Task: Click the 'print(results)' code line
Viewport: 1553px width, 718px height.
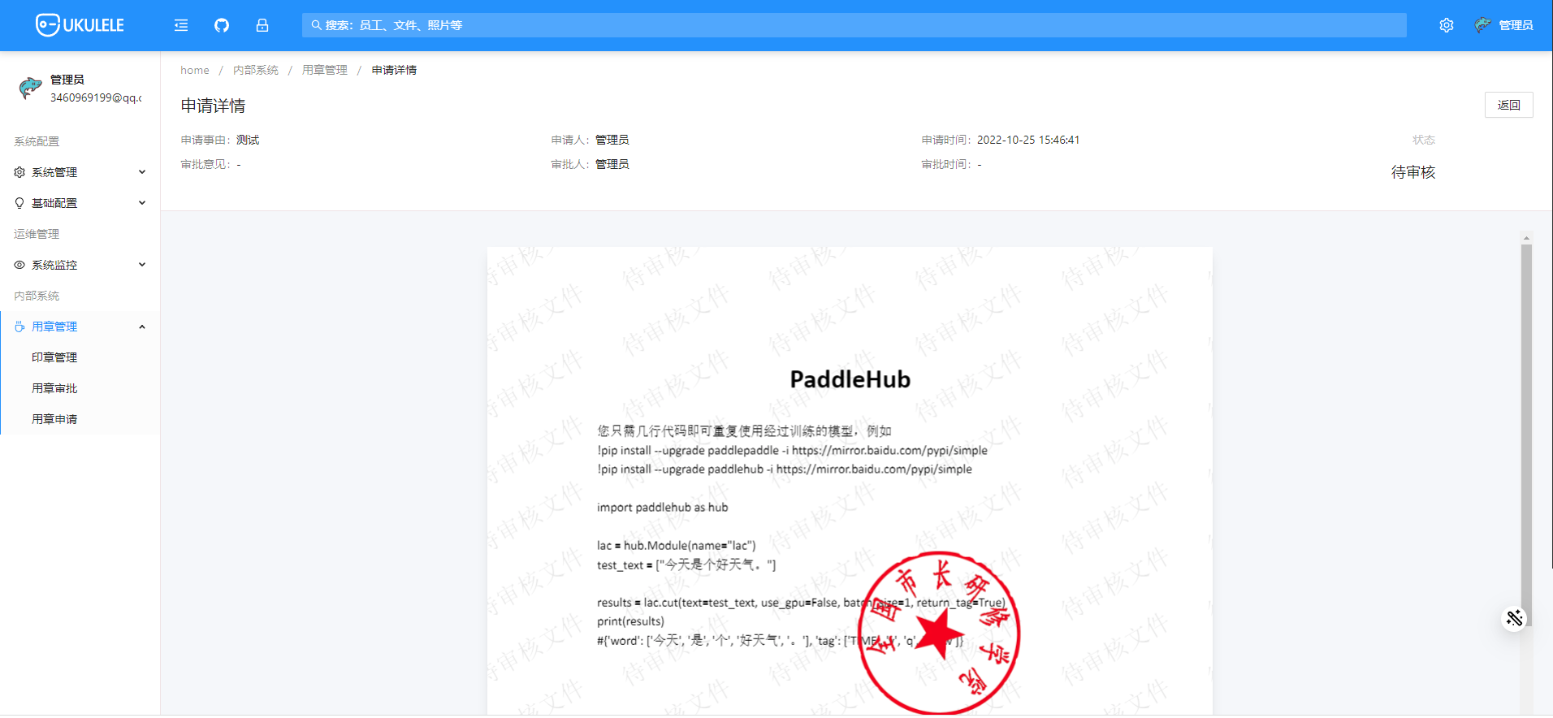Action: point(630,621)
